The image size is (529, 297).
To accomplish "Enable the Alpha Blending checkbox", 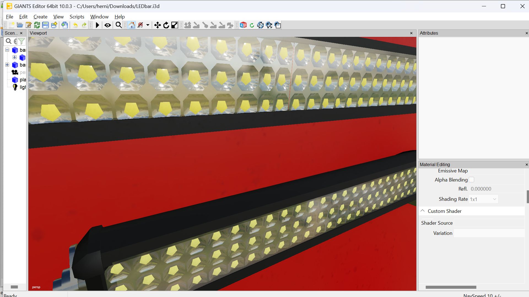I will click(x=471, y=180).
